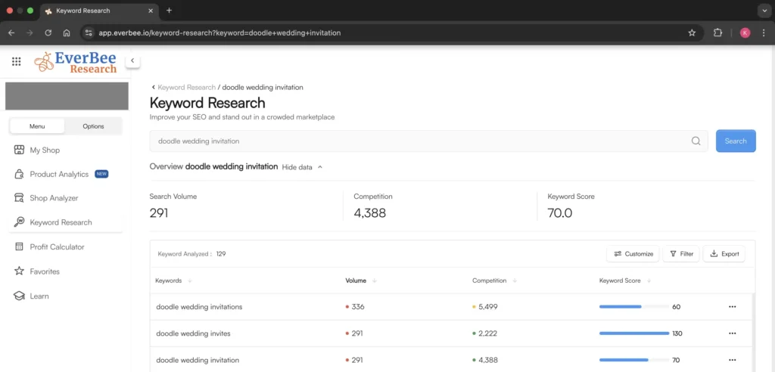Open more options for doodle wedding invitation row
Image resolution: width=775 pixels, height=372 pixels.
[732, 360]
